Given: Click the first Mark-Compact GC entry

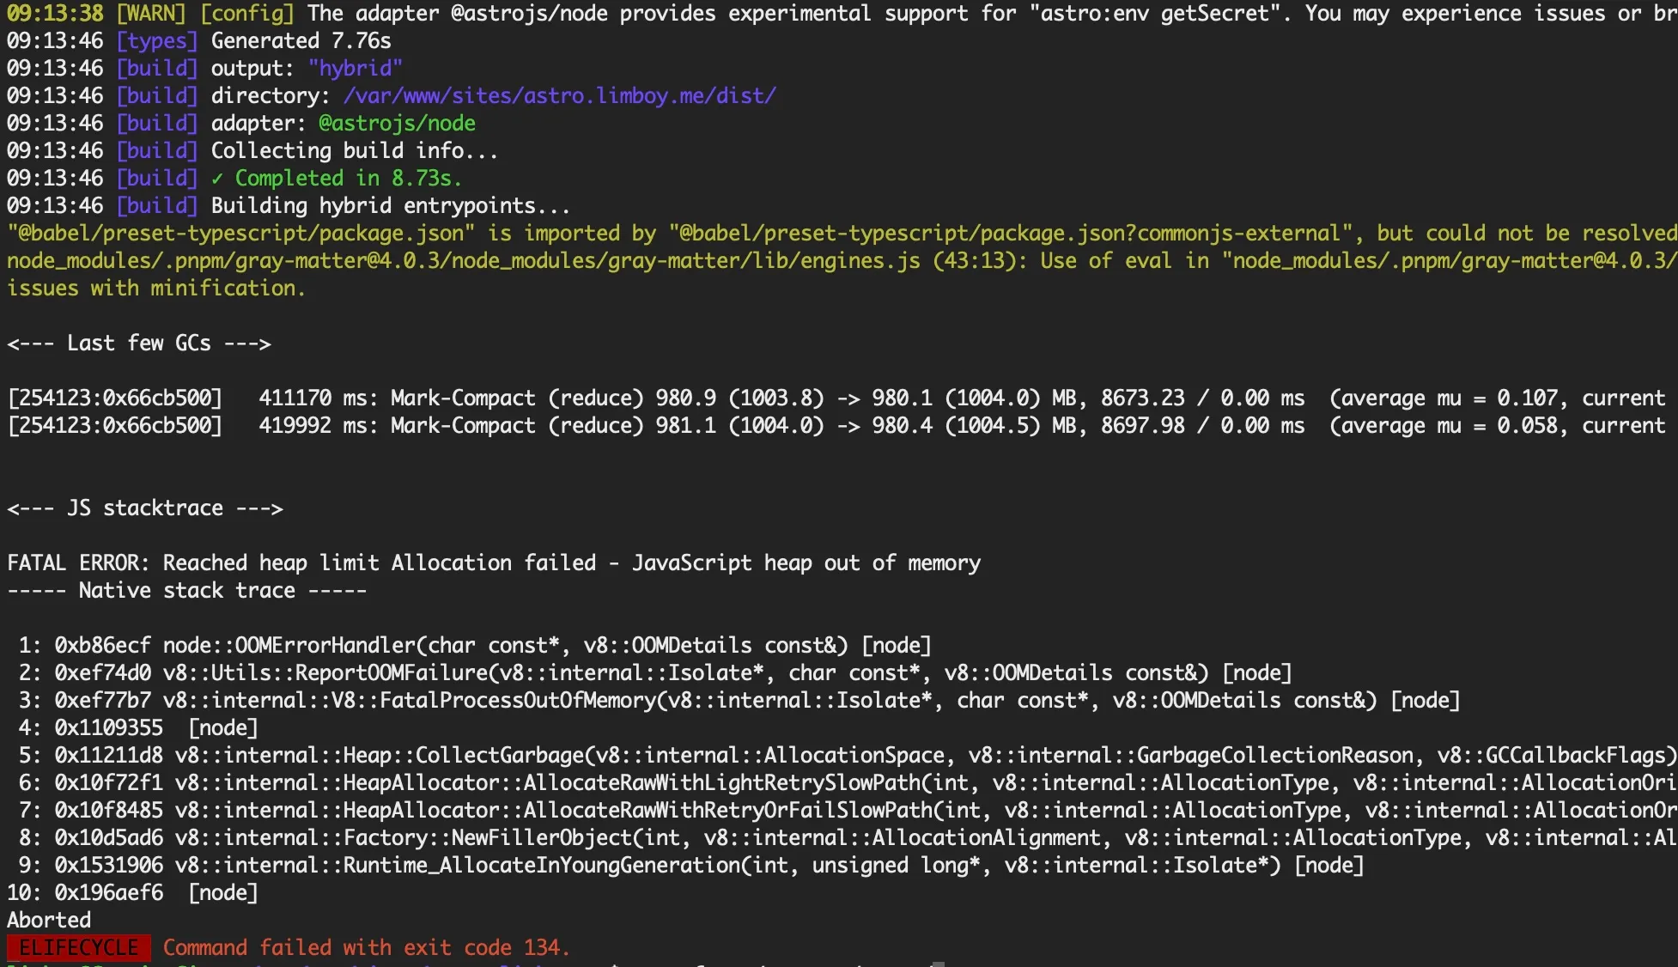Looking at the screenshot, I should (x=463, y=398).
